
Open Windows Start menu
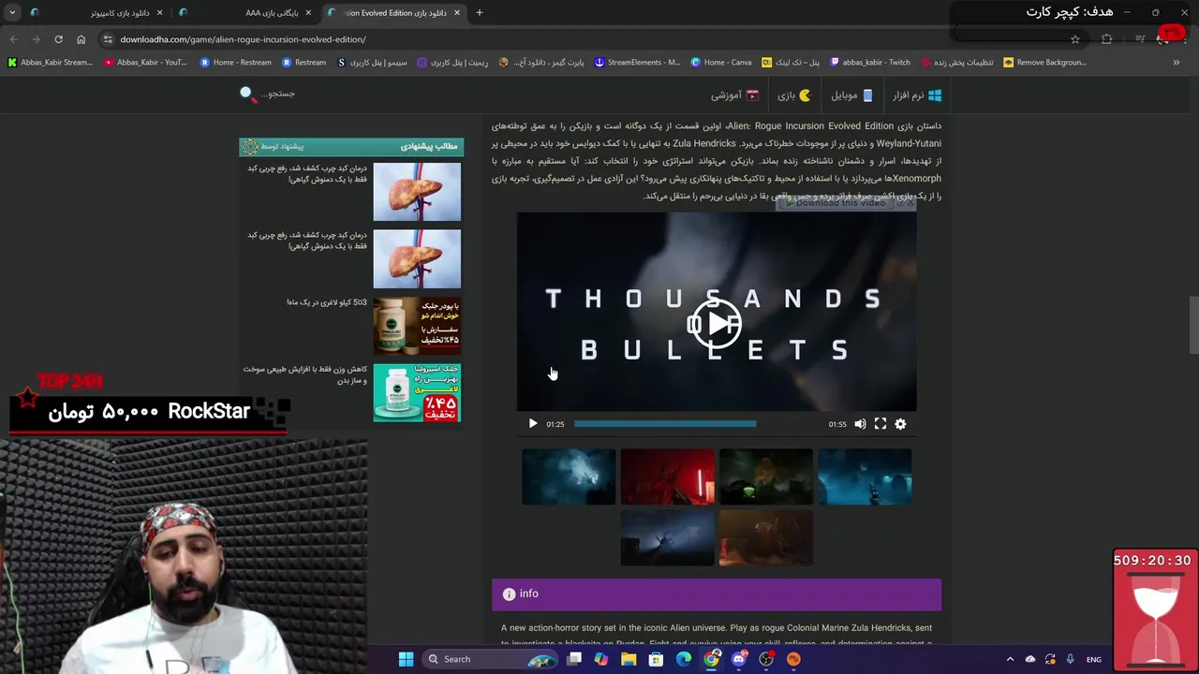[x=406, y=659]
